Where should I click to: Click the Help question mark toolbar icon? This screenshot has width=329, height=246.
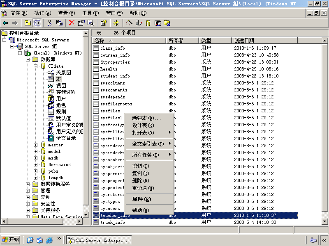point(104,23)
